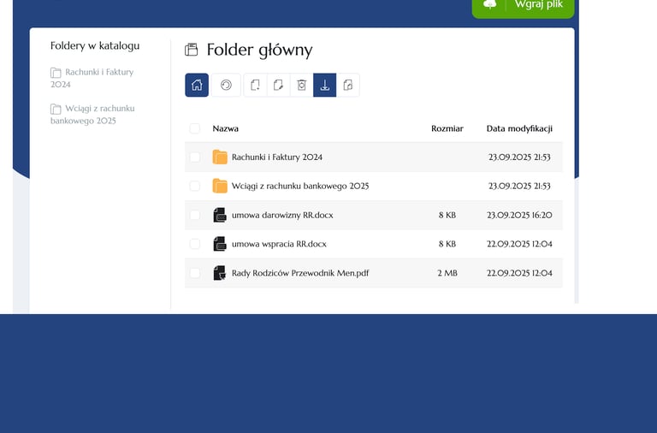Open Wciągi z rachunku bankowego 2025 in list
Screen dimensions: 657x433
point(300,186)
